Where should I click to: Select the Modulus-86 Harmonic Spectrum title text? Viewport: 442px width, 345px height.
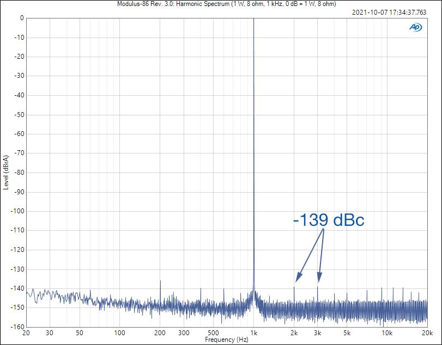pyautogui.click(x=227, y=4)
